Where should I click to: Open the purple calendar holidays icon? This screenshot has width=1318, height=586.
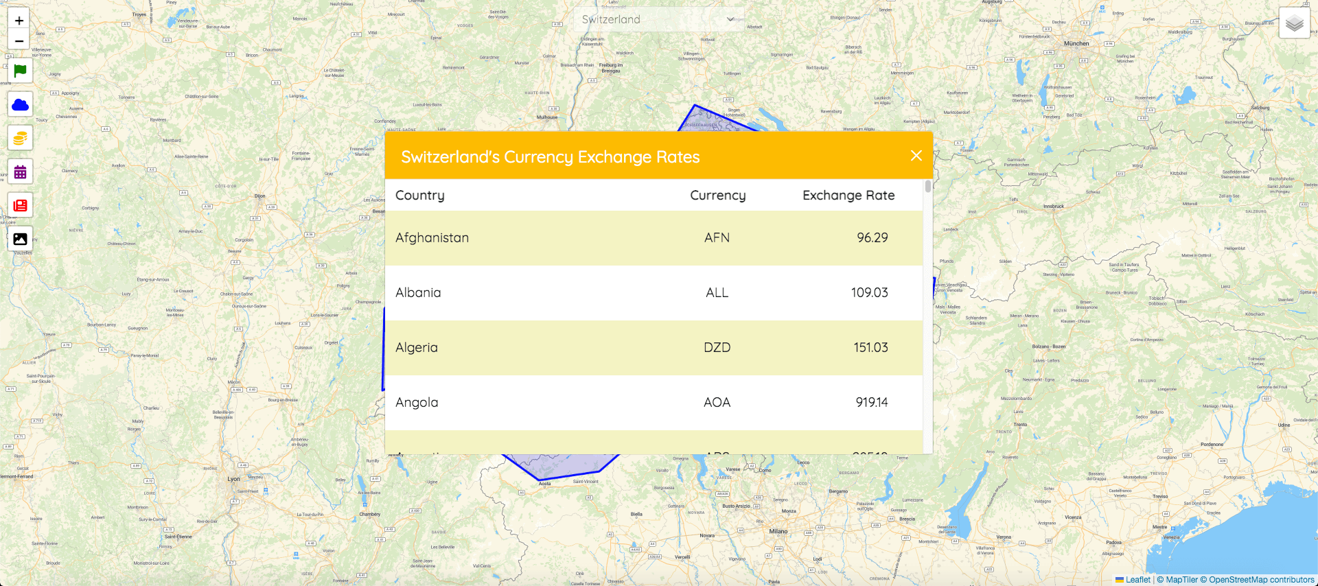click(20, 172)
